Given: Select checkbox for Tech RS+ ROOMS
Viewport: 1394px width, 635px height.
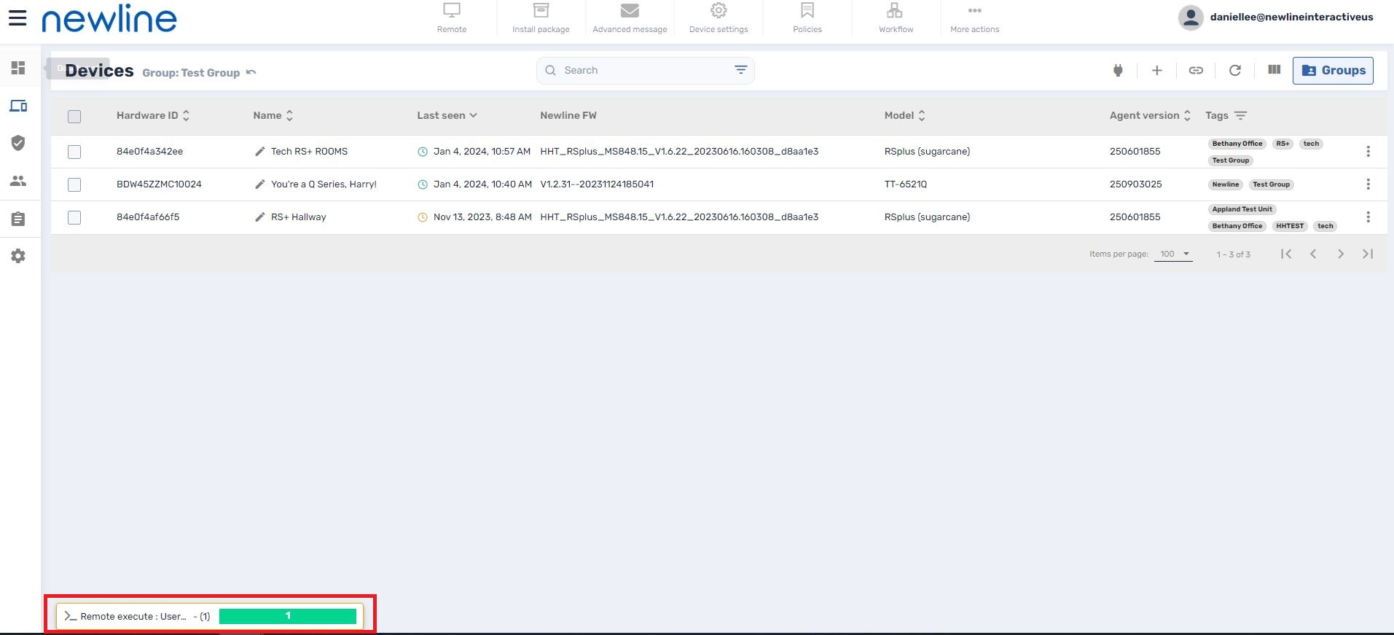Looking at the screenshot, I should [74, 152].
